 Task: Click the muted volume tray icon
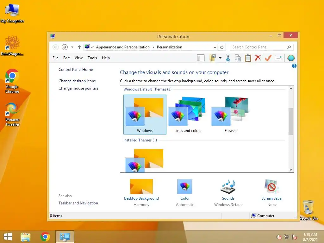[x=279, y=237]
